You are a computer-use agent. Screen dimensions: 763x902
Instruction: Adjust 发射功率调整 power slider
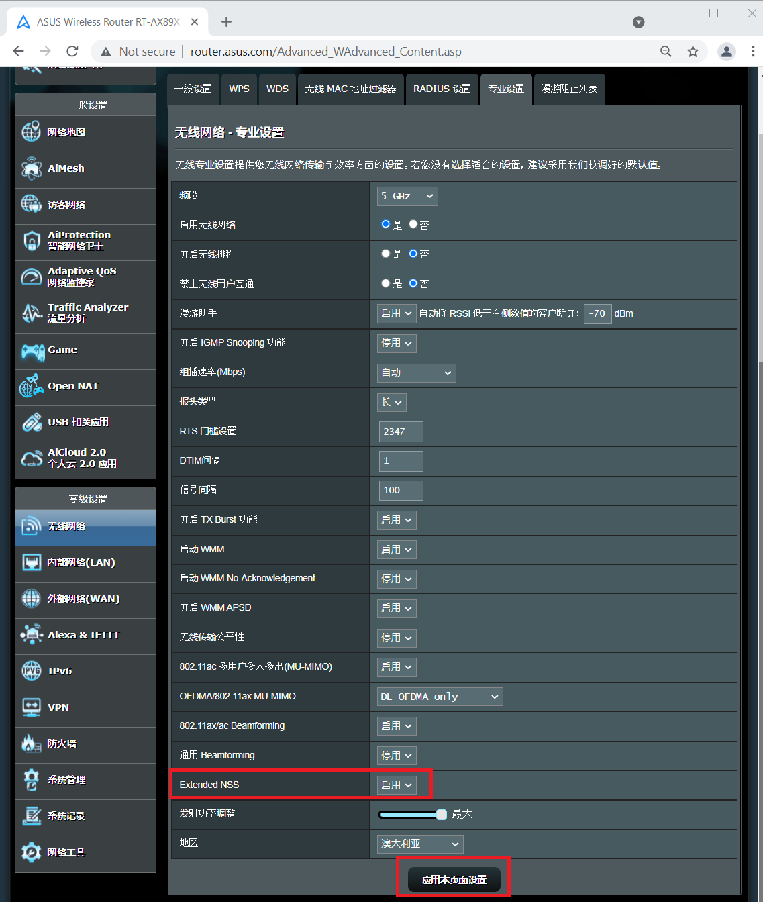pos(413,815)
